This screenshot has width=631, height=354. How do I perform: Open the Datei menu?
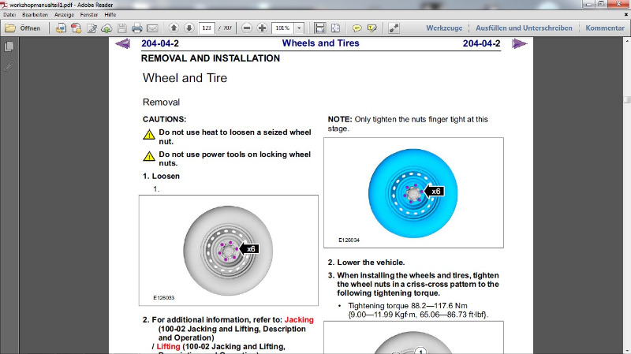(x=9, y=14)
